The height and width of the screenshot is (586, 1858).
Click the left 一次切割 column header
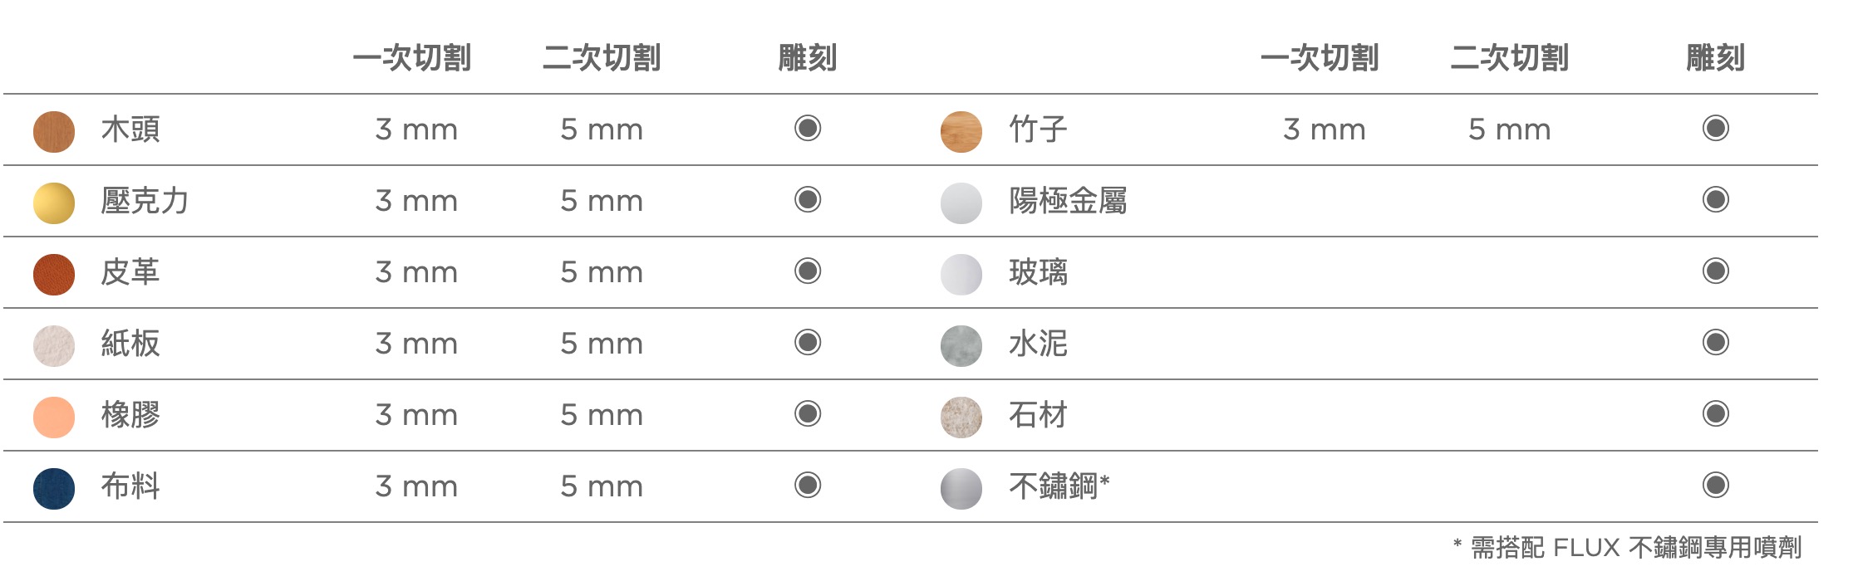tap(412, 58)
